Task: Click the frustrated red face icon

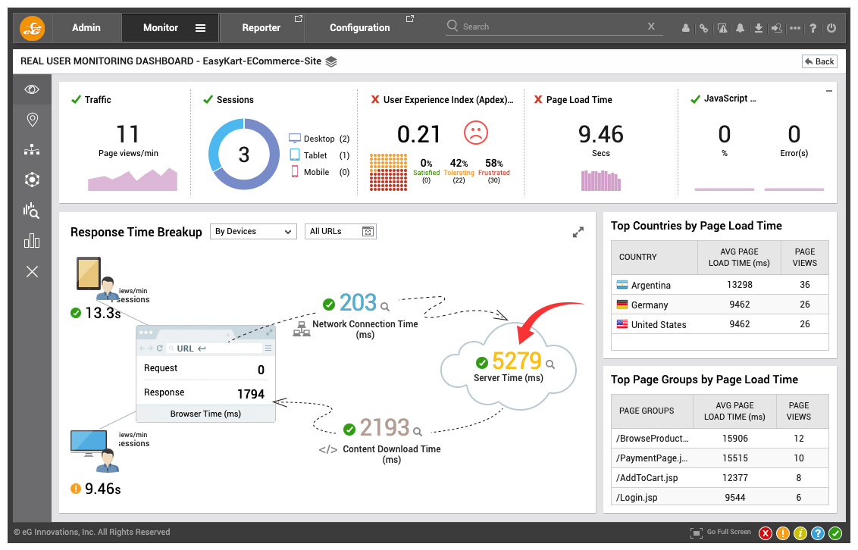Action: [475, 133]
